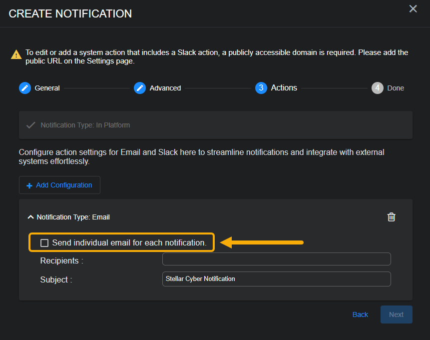430x340 pixels.
Task: Expand the Notification Type: In Platform row
Action: click(x=85, y=125)
